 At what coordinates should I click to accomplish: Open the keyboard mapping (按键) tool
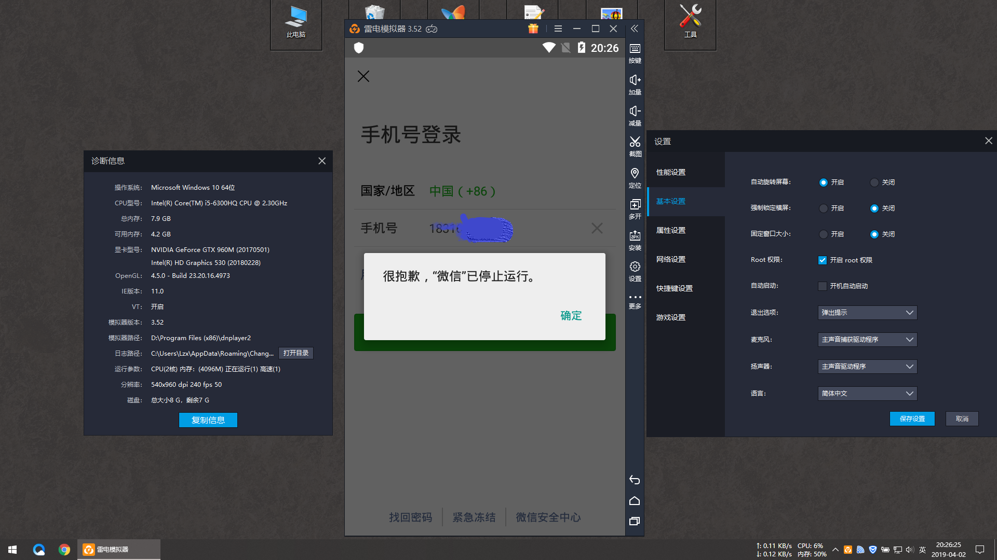635,49
